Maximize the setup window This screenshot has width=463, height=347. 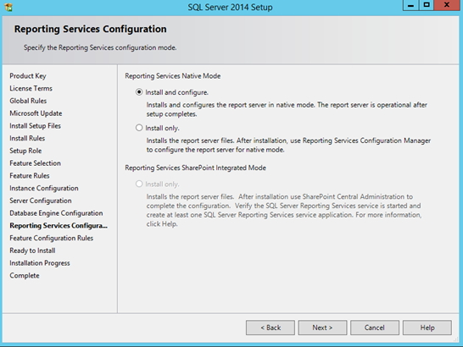point(427,5)
